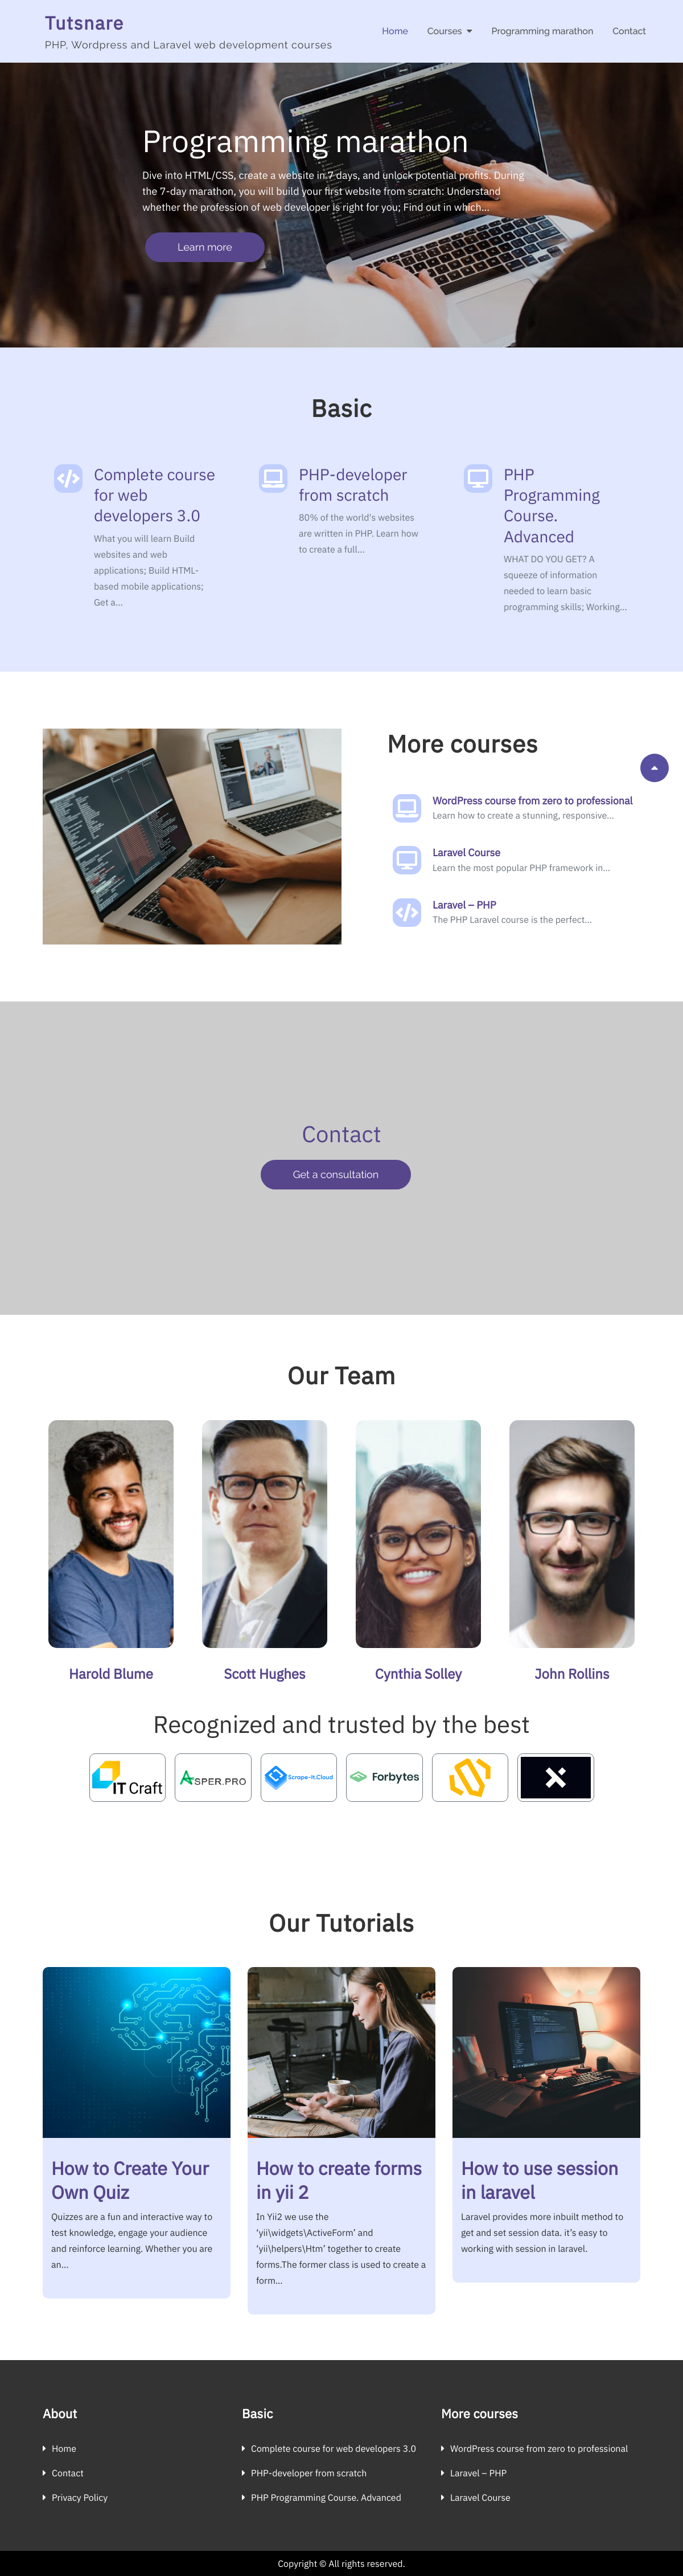Open How to Create Your Own Quiz tutorial
The image size is (683, 2576).
131,2180
